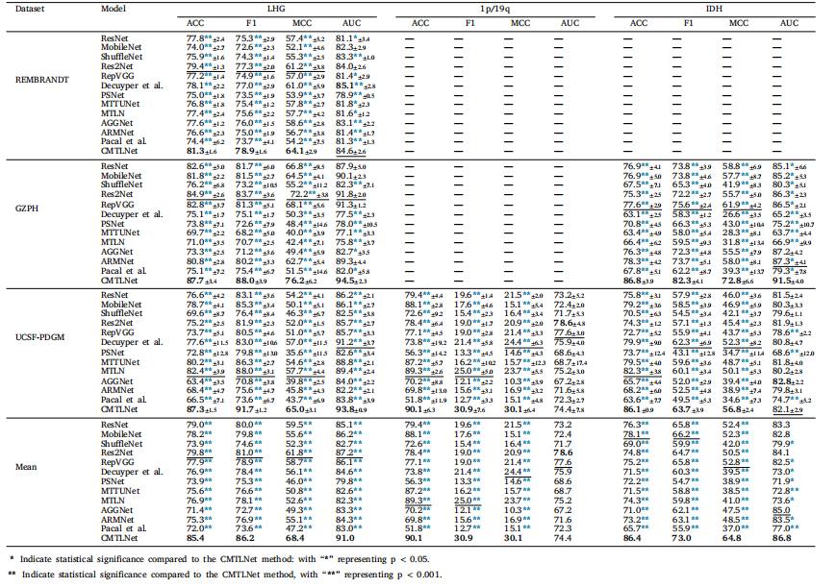Screen dimensions: 836x588
Task: Select Mean AGGNet IDH AUC value 85.0
Action: 781,510
